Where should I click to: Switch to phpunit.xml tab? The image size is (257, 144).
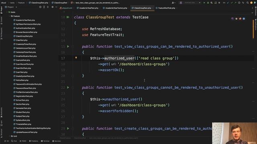tap(66, 8)
